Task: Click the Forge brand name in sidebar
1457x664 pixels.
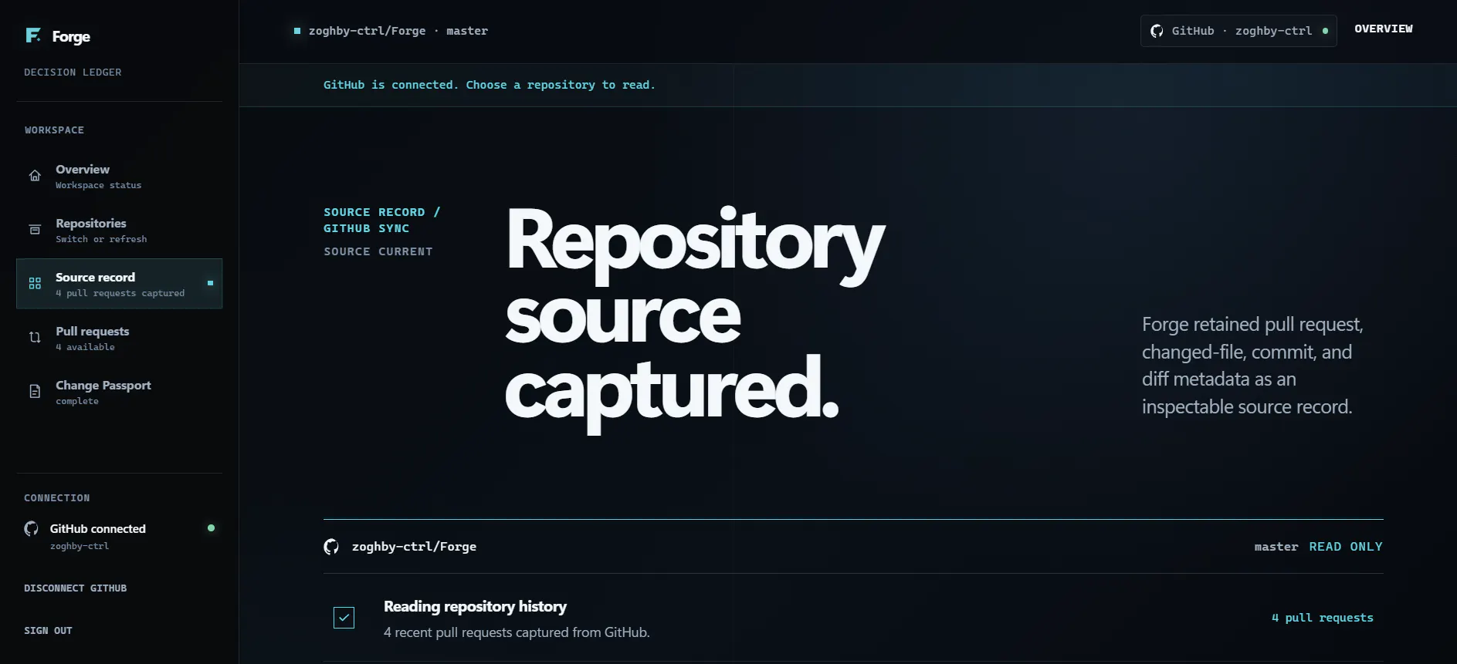Action: (x=71, y=36)
